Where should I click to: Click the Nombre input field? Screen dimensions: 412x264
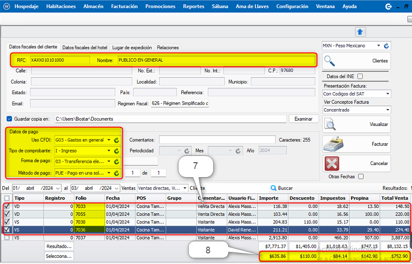(216, 60)
